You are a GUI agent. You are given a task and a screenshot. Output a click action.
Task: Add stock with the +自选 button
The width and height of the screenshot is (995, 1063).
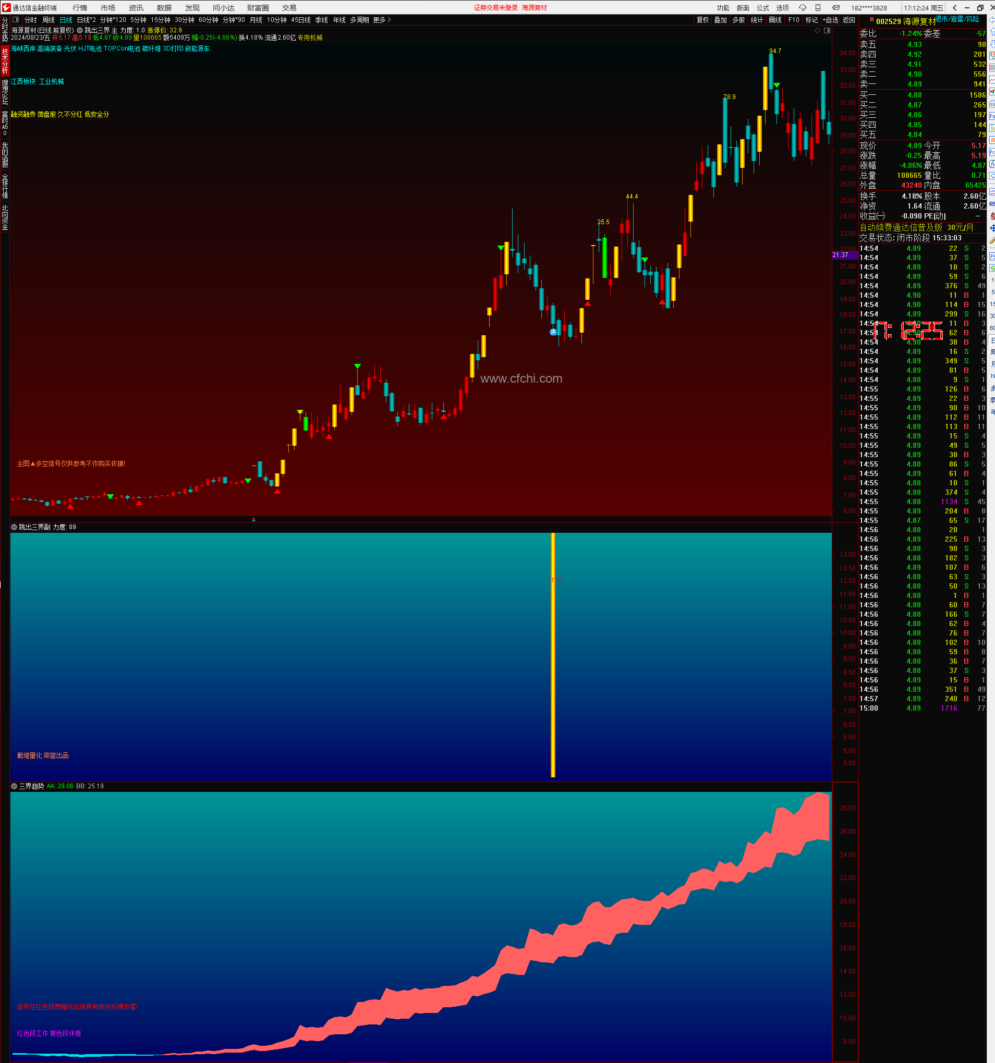(831, 20)
